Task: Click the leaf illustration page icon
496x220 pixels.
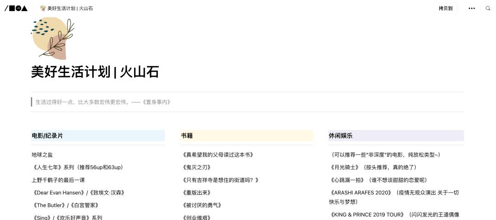Action: (53, 39)
